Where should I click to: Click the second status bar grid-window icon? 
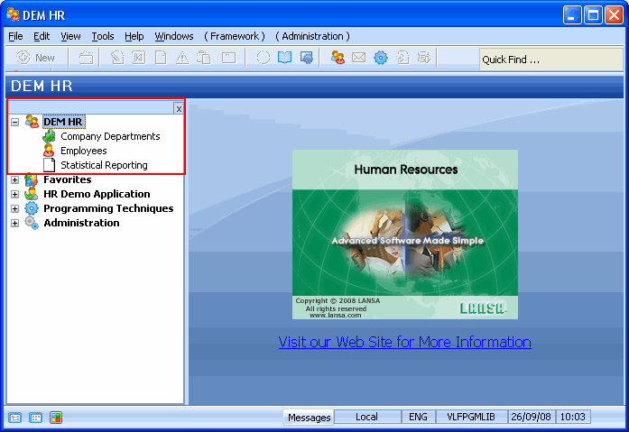point(35,418)
